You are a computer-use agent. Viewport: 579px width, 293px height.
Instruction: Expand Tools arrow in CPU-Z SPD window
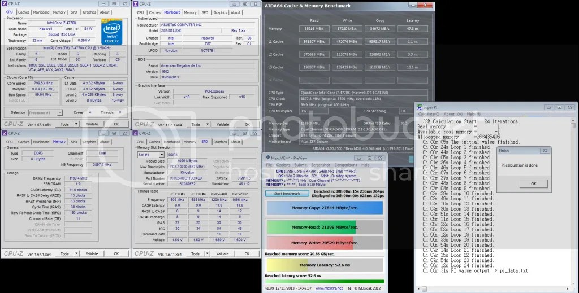click(x=207, y=253)
